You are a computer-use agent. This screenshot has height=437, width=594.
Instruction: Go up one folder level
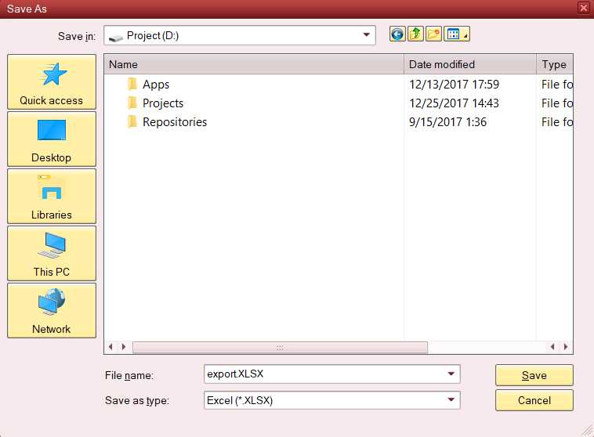(415, 34)
